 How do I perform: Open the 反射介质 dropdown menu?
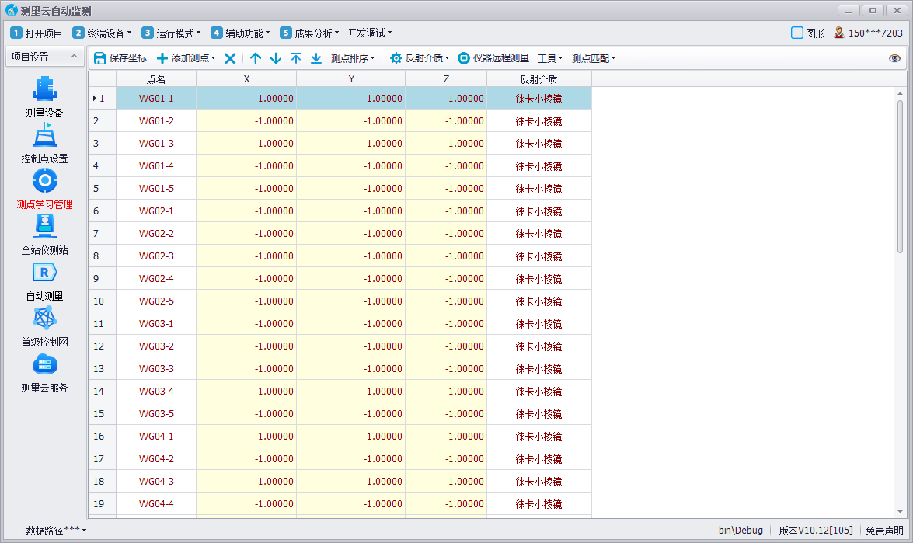[420, 58]
